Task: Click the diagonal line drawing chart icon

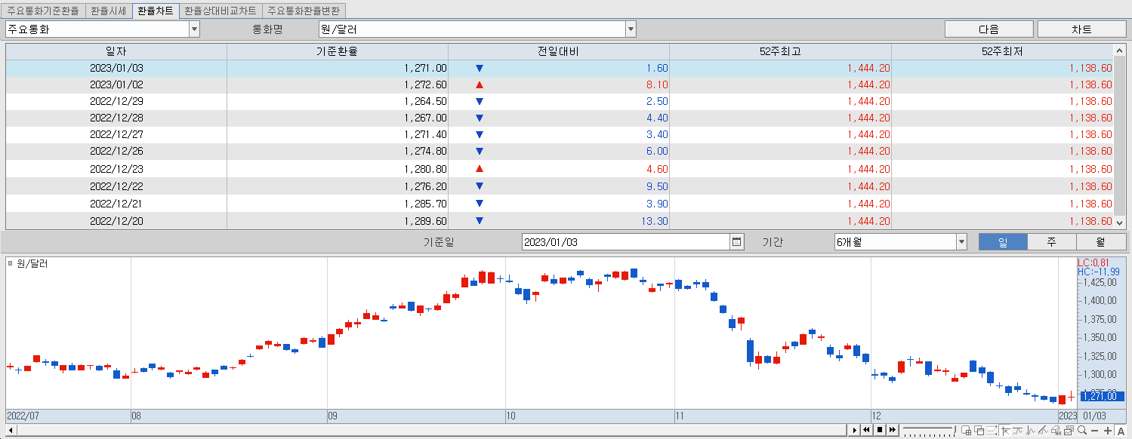Action: [x=1043, y=431]
